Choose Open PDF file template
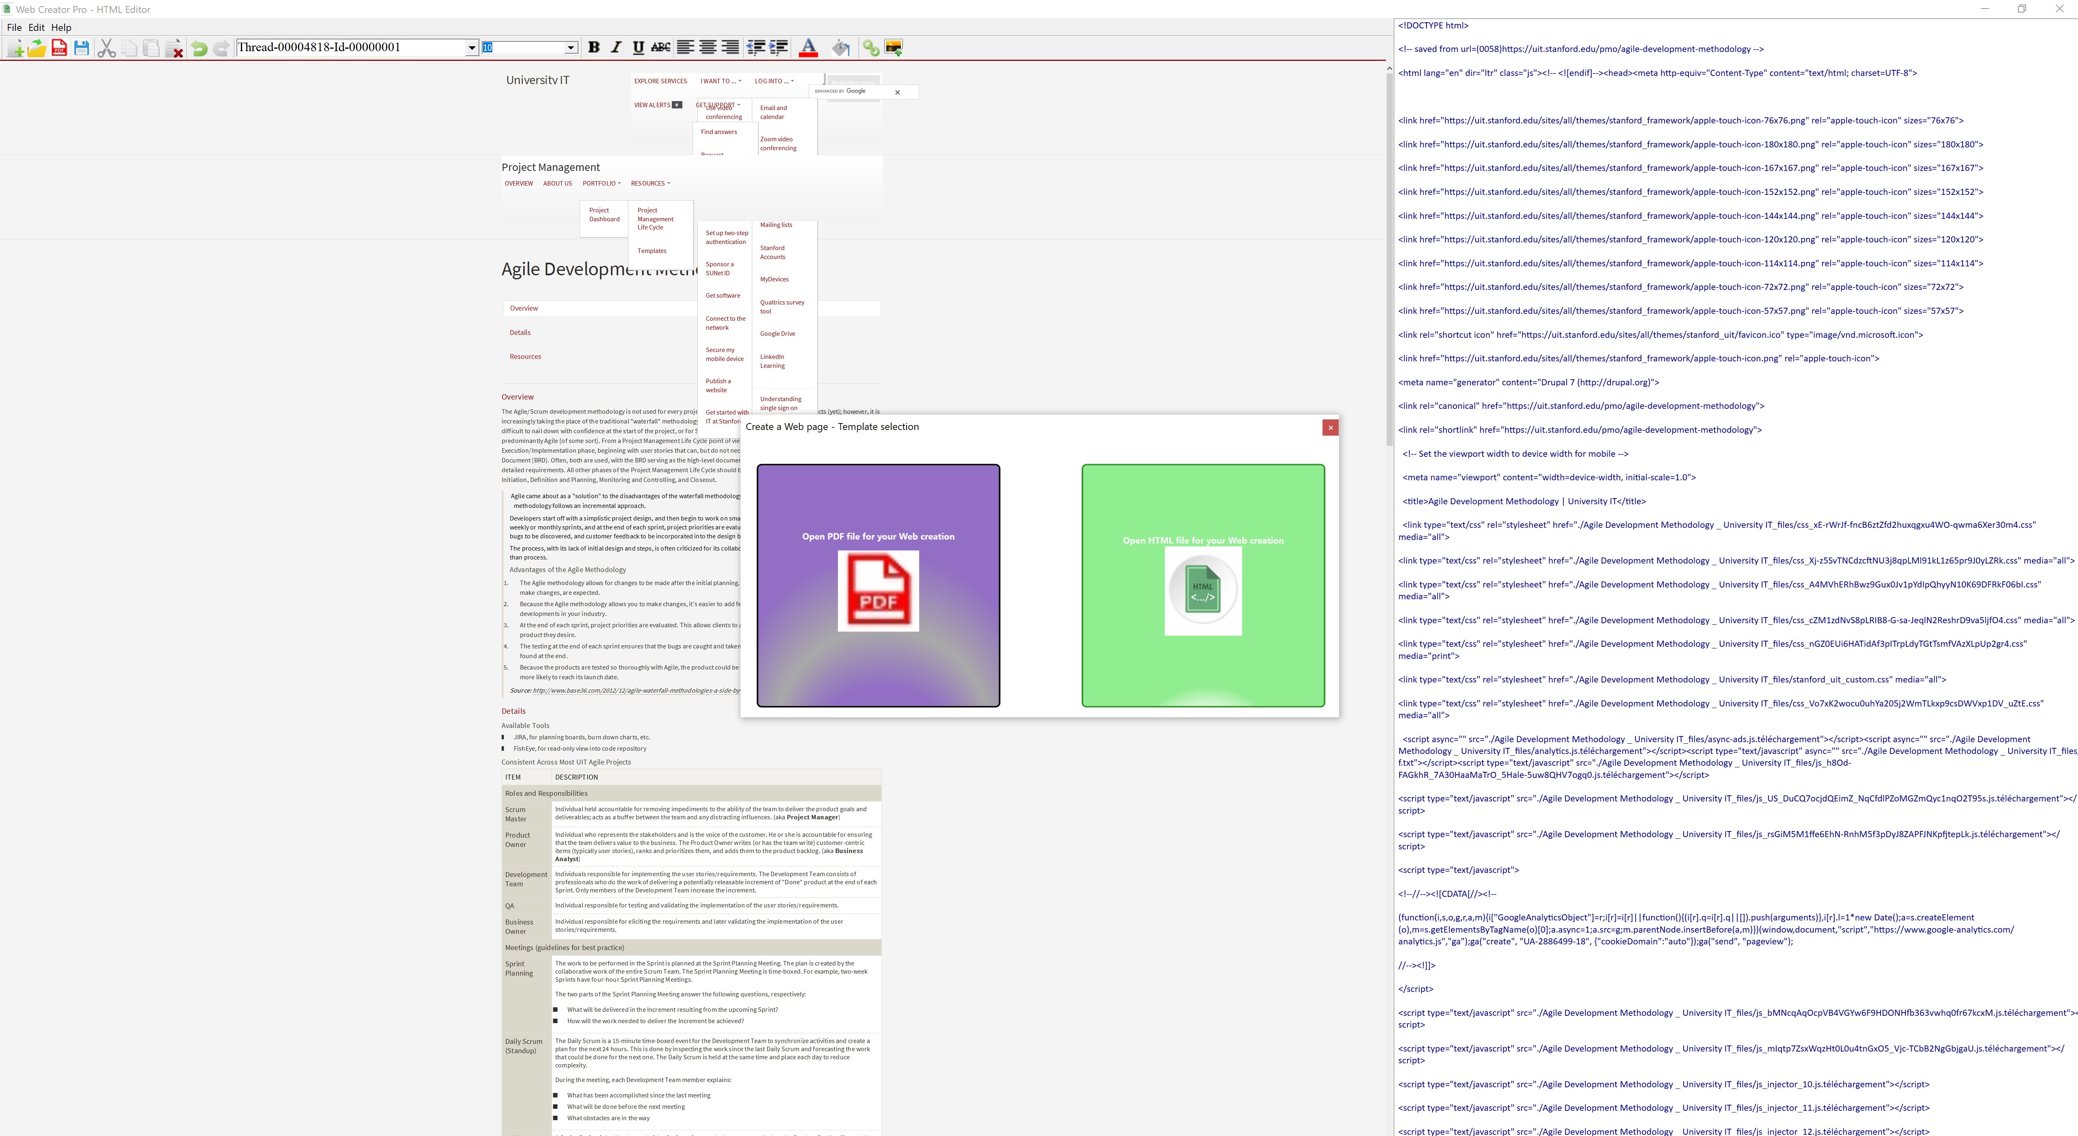Image resolution: width=2078 pixels, height=1136 pixels. 878,585
